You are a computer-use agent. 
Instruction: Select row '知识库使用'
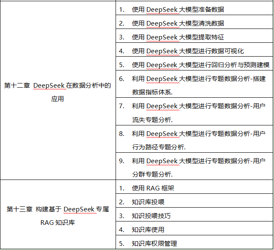[x=194, y=228]
